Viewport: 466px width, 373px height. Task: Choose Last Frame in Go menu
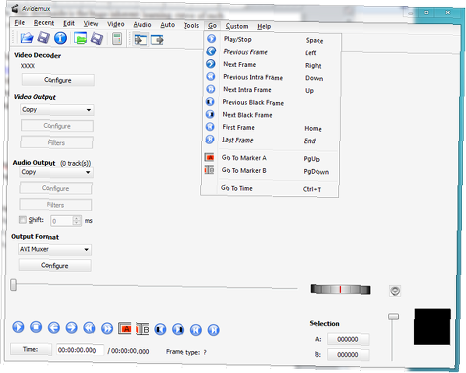(x=270, y=140)
